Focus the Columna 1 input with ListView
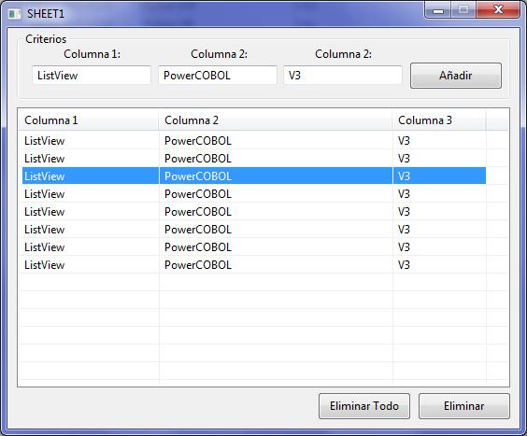 92,76
